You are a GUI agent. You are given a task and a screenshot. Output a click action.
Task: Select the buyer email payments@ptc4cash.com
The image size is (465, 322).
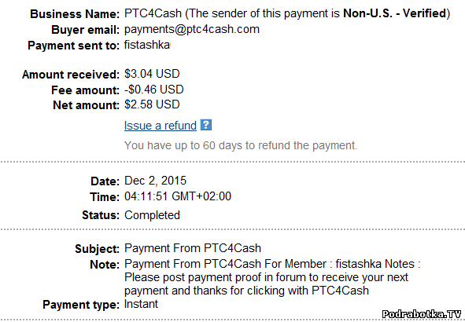click(192, 29)
